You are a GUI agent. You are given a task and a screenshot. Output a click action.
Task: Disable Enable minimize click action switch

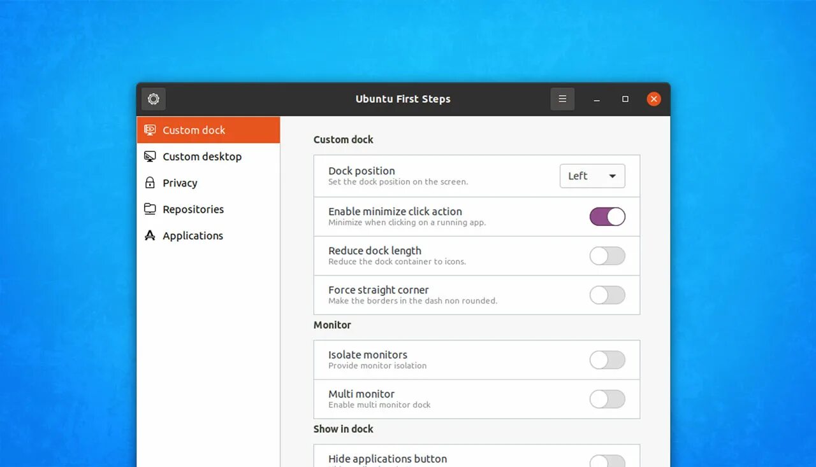click(608, 217)
